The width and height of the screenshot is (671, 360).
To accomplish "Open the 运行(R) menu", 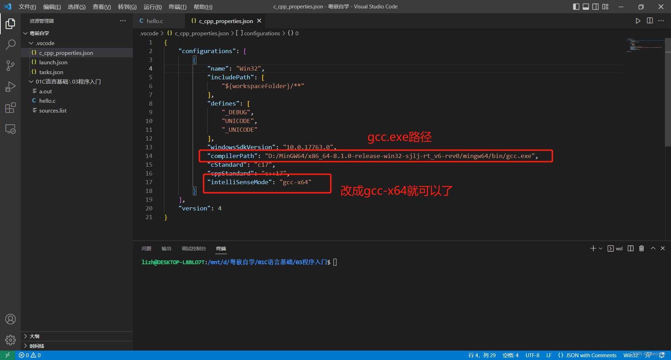I will click(x=153, y=7).
